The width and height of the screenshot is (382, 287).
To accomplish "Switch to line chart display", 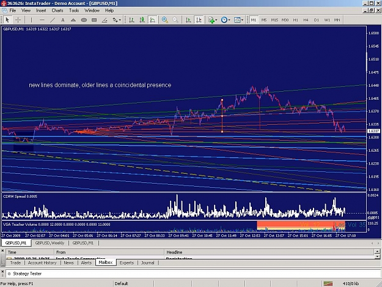I will pyautogui.click(x=153, y=20).
